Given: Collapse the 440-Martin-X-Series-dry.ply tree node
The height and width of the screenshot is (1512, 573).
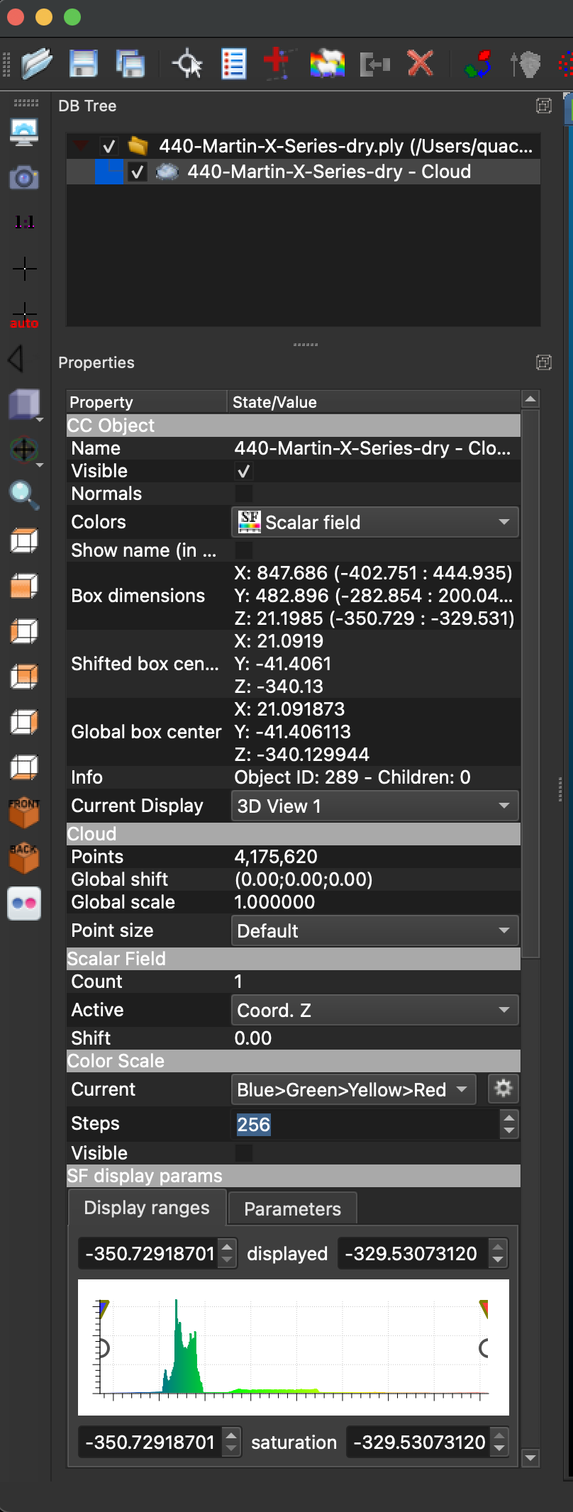Looking at the screenshot, I should pyautogui.click(x=81, y=146).
